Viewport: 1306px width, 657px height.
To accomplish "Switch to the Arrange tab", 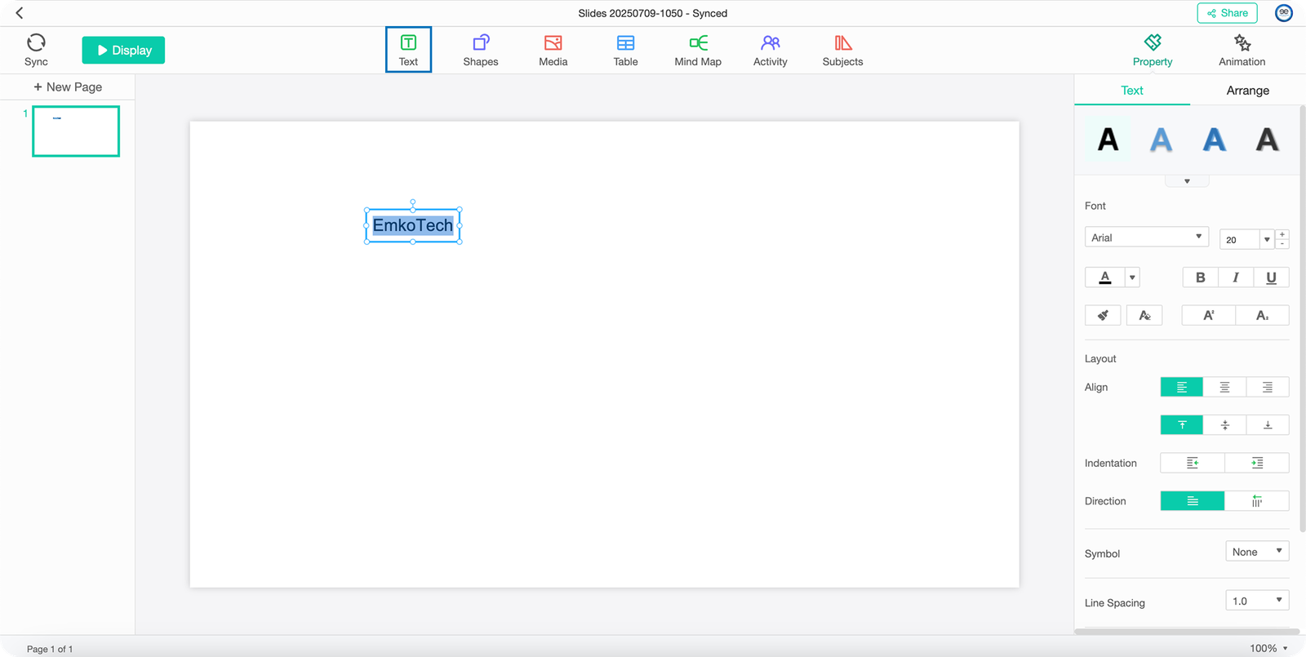I will pos(1247,91).
